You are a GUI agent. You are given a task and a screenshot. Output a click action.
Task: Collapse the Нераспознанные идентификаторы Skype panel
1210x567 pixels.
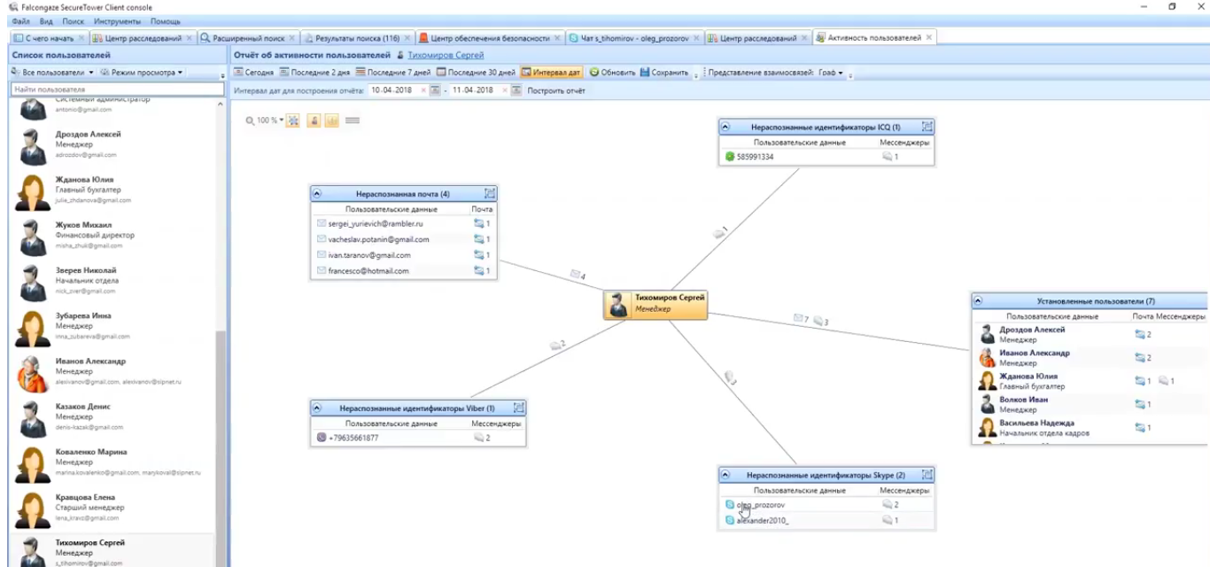[x=725, y=475]
